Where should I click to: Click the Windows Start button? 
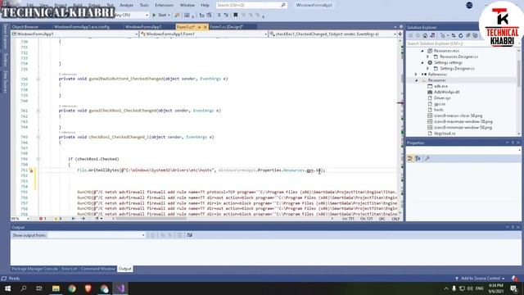(7, 288)
